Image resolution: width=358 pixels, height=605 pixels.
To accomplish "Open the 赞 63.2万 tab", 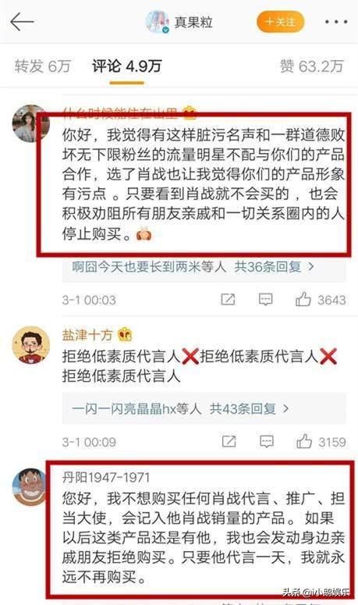I will coord(311,66).
